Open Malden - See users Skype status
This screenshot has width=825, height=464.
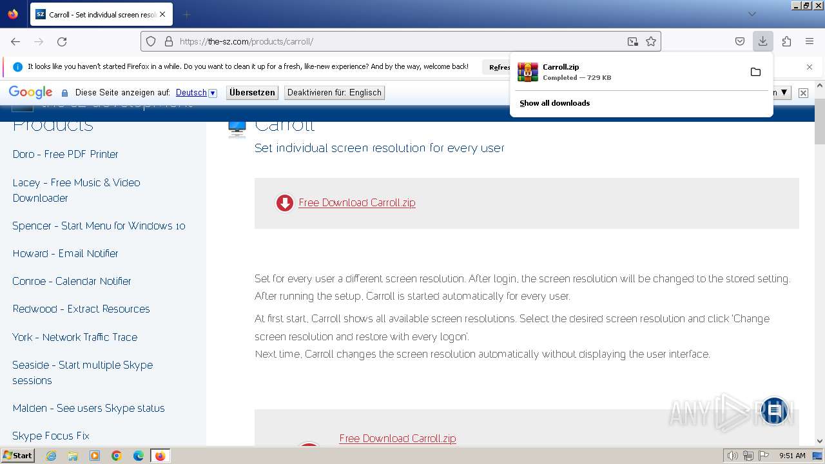pos(89,408)
